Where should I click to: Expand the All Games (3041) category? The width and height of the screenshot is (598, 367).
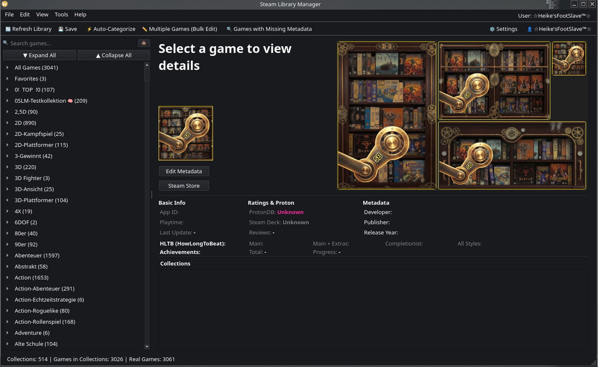pyautogui.click(x=7, y=68)
